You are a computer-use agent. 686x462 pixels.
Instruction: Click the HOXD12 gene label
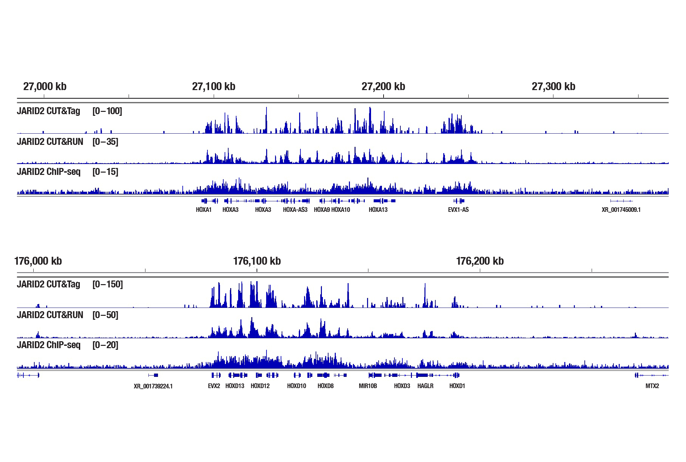click(260, 386)
